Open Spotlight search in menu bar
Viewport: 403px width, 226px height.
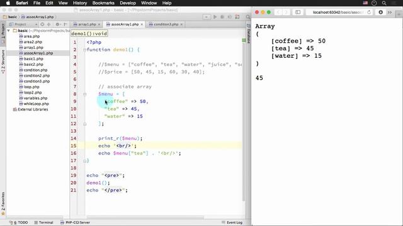(384, 3)
